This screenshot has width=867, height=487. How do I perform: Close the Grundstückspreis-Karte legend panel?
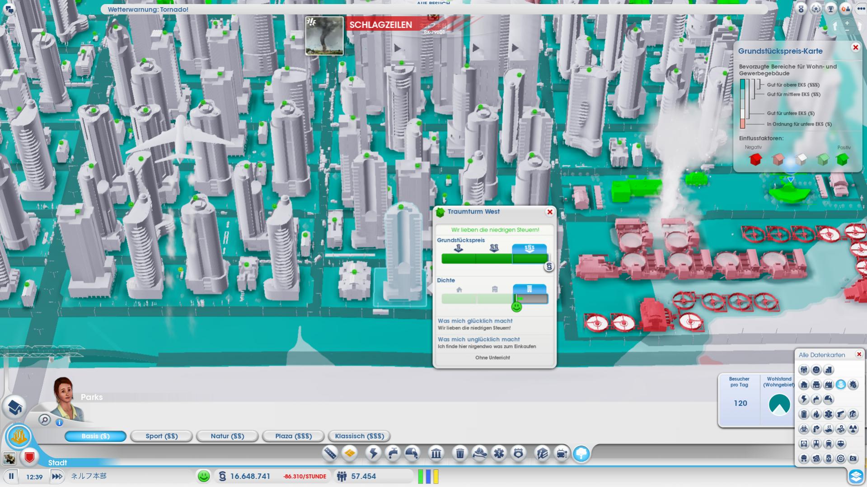pos(855,47)
